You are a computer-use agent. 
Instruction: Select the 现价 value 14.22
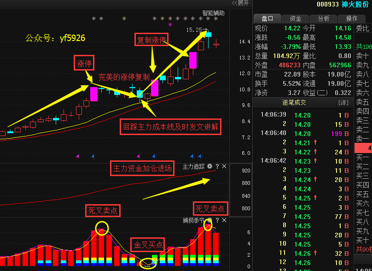(x=292, y=28)
